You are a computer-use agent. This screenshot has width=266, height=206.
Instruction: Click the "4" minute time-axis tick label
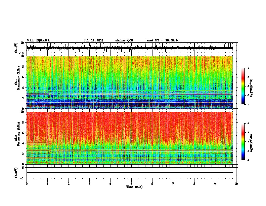110,184
